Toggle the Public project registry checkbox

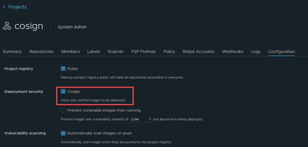(63, 69)
